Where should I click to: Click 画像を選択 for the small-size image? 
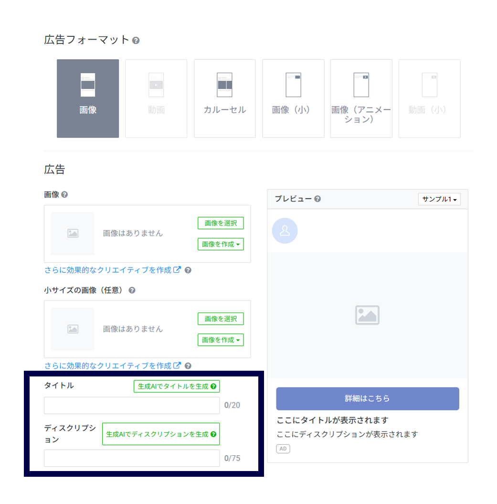tap(221, 319)
